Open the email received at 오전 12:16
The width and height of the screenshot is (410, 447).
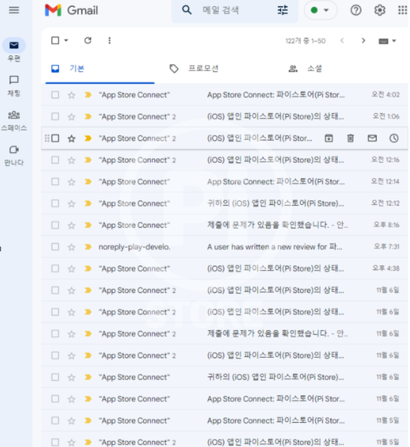pyautogui.click(x=224, y=160)
